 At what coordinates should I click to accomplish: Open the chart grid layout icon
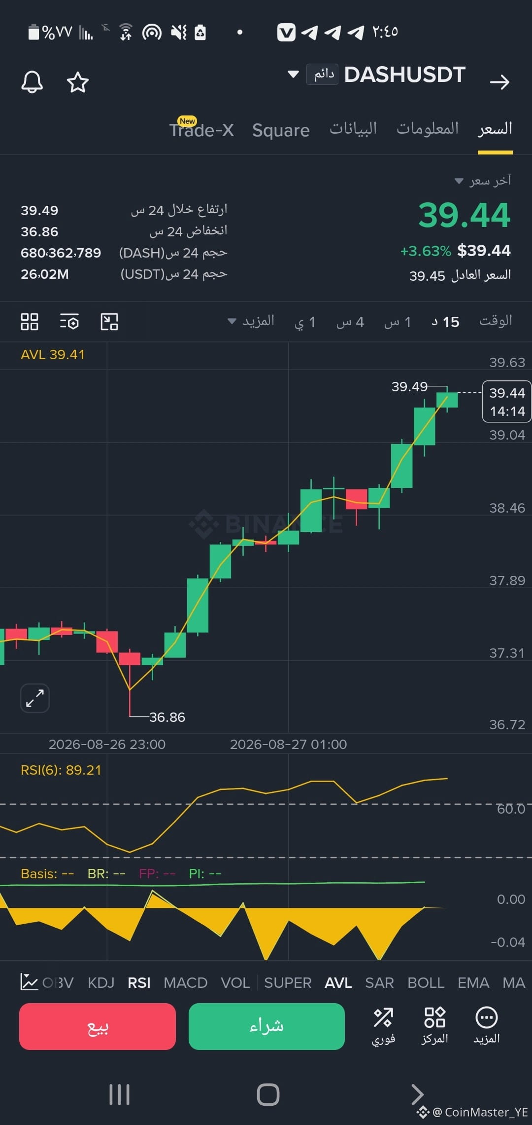pyautogui.click(x=30, y=322)
